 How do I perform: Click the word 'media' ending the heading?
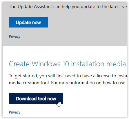click(x=116, y=64)
